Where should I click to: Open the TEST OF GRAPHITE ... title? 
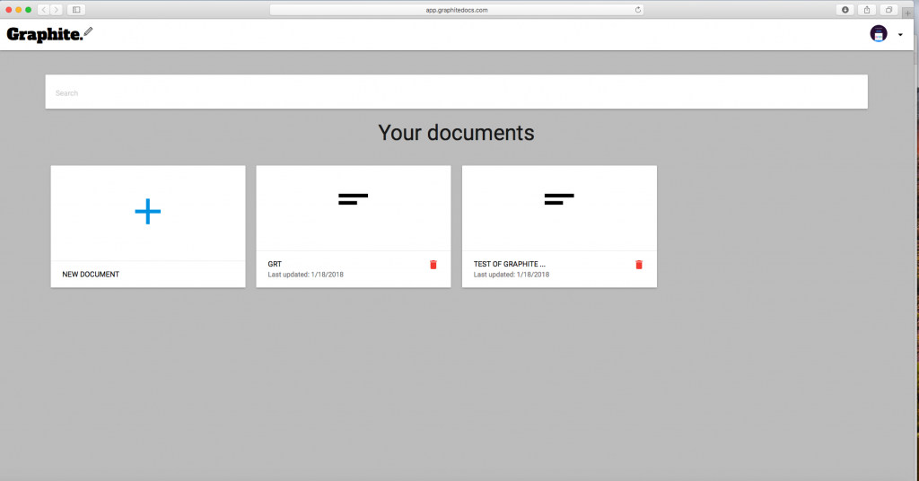510,264
